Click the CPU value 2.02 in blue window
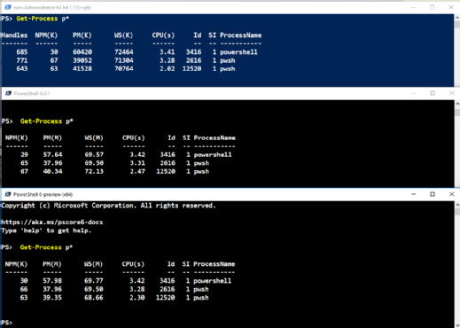Viewport: 460px width, 328px height. [168, 69]
